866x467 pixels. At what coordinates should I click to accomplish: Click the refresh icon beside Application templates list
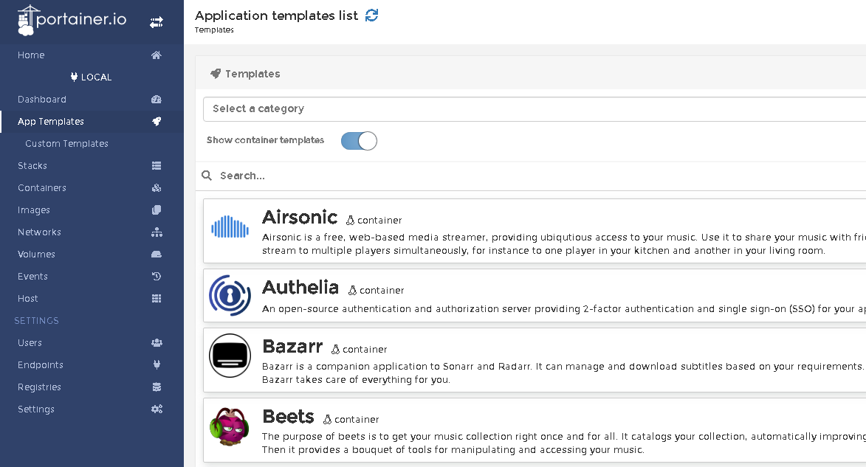tap(372, 15)
